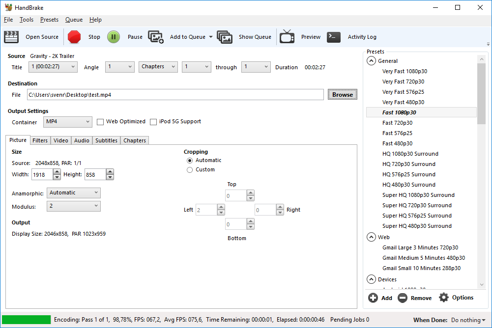Enable the Web Optimized checkbox
Viewport: 492px width, 328px height.
pos(100,122)
